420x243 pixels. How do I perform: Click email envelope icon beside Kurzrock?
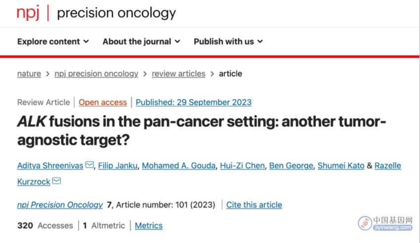point(56,181)
